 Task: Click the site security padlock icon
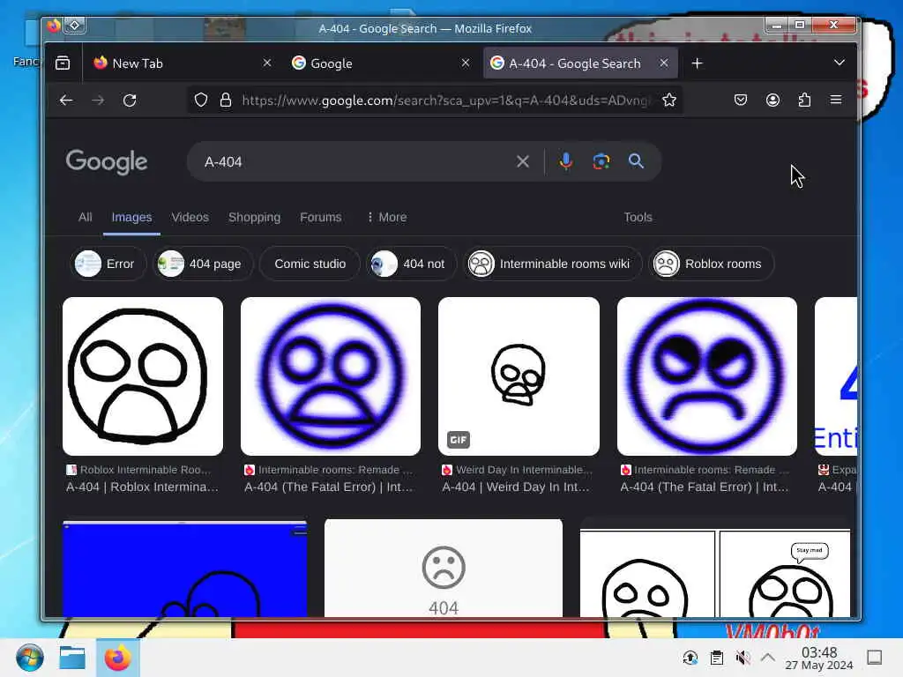click(226, 100)
